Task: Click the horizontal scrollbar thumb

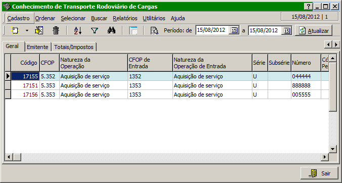Action: (17, 157)
